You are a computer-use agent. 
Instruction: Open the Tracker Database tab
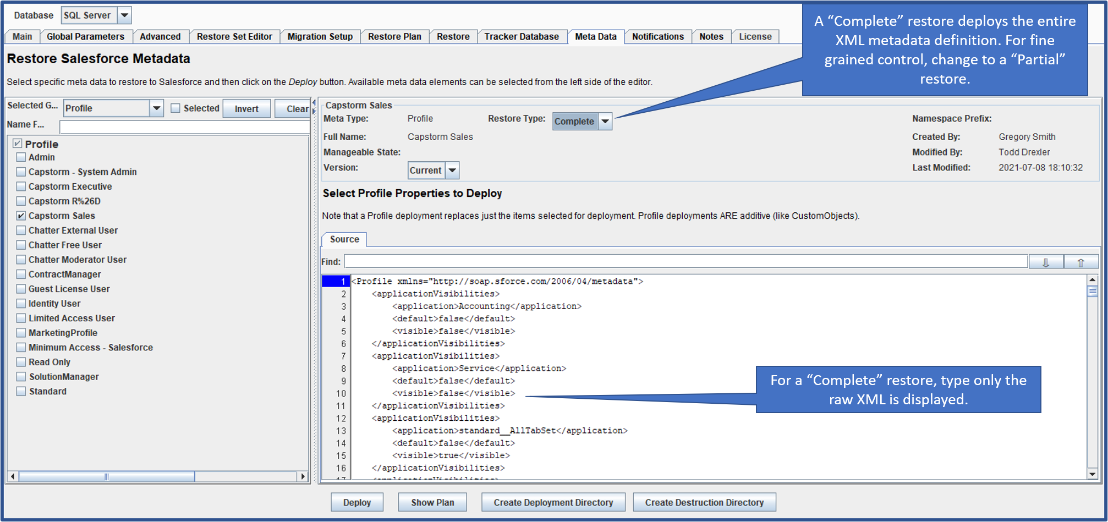[522, 36]
